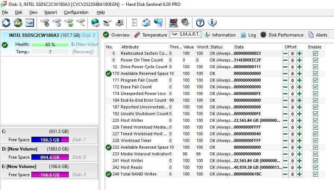Open the Disk menu
Viewport: 334px width, 190px height.
point(19,12)
